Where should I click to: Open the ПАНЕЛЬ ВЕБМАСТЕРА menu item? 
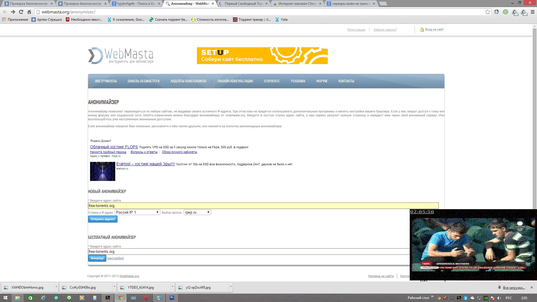143,81
